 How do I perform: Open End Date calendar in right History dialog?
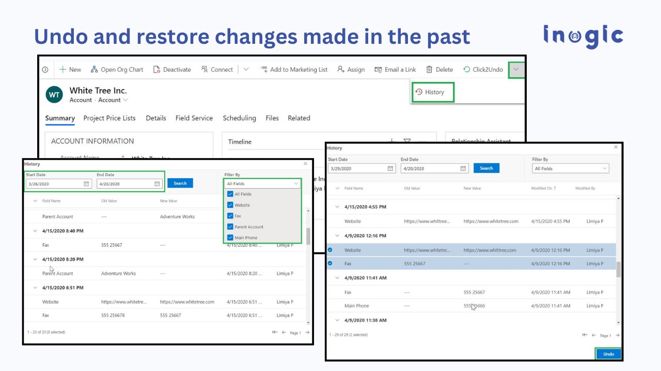tap(463, 168)
